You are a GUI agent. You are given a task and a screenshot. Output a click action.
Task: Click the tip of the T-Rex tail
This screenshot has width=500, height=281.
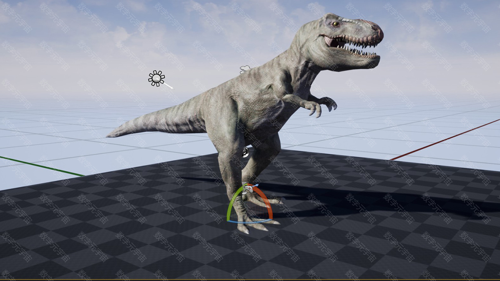point(110,135)
